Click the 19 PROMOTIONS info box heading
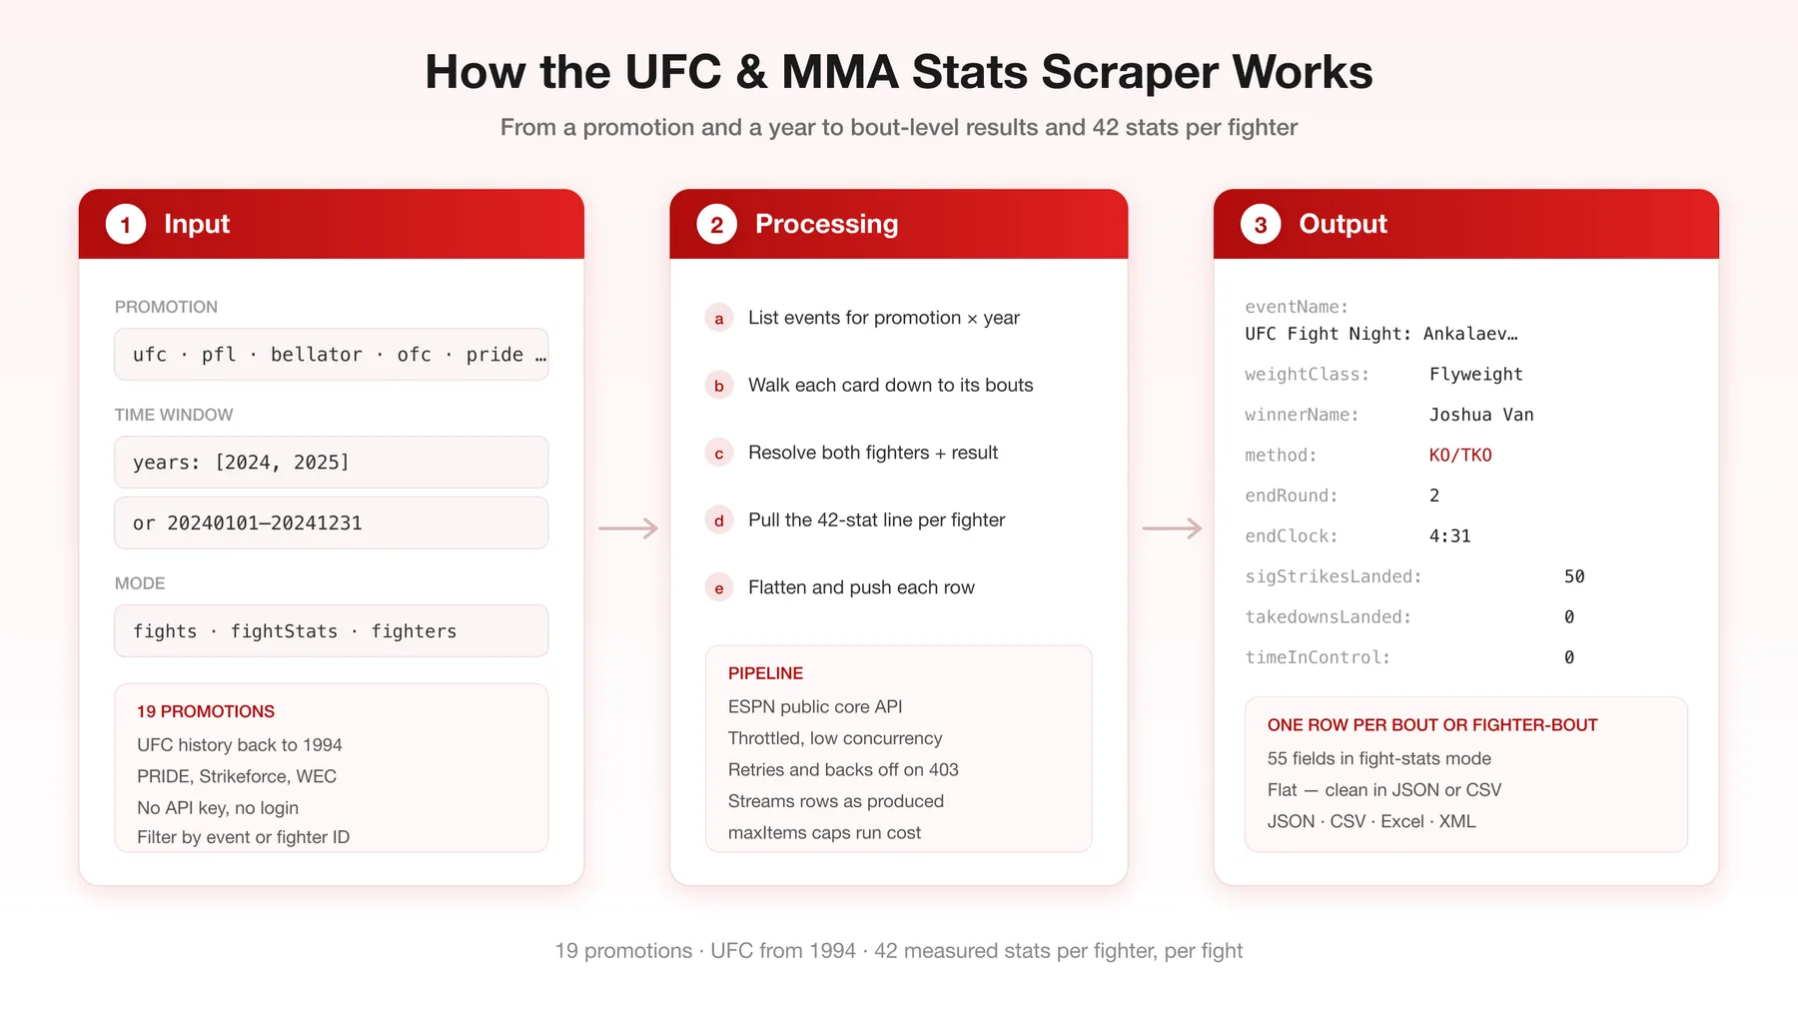The height and width of the screenshot is (1012, 1798). point(206,711)
